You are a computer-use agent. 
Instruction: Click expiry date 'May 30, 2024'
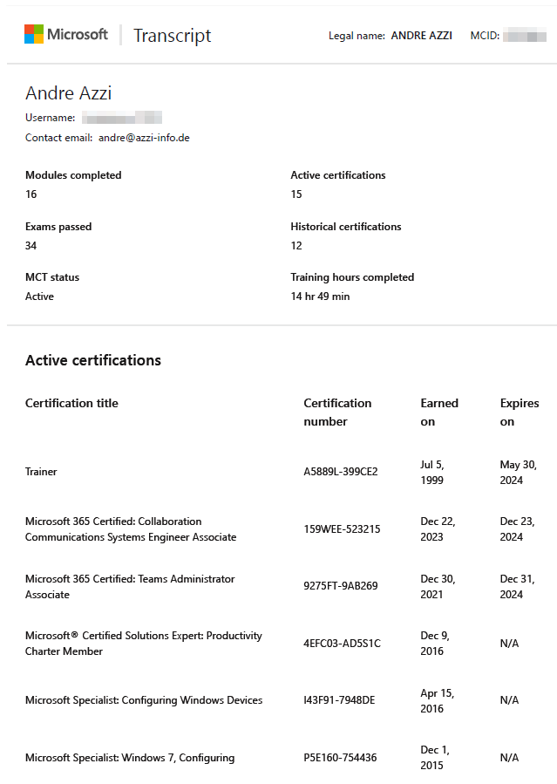pyautogui.click(x=519, y=472)
